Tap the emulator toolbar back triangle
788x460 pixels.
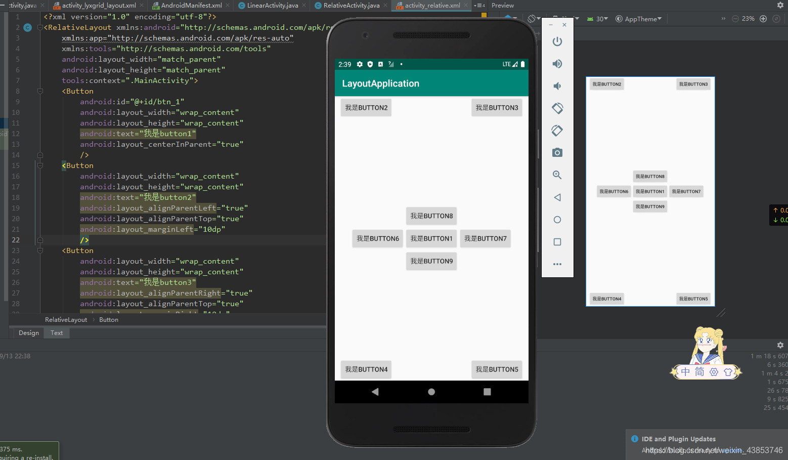point(557,197)
